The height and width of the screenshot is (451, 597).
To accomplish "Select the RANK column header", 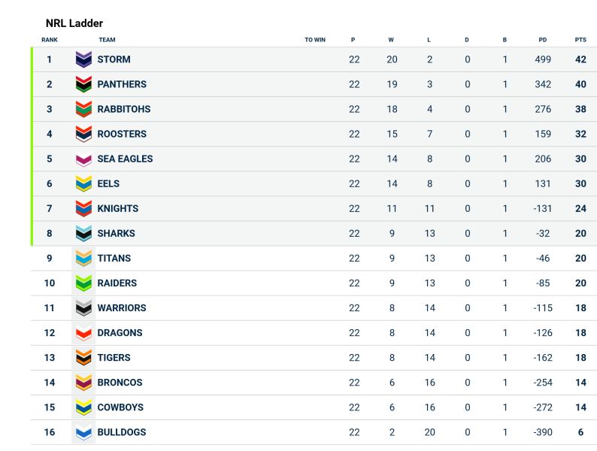I will (x=50, y=40).
